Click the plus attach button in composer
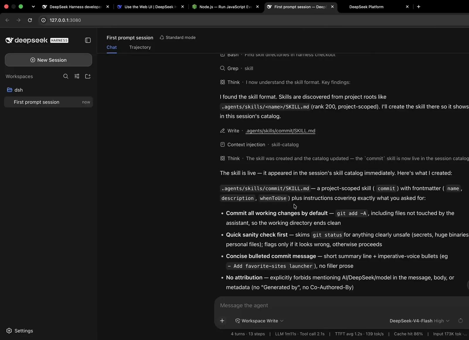469x340 pixels. pyautogui.click(x=222, y=321)
